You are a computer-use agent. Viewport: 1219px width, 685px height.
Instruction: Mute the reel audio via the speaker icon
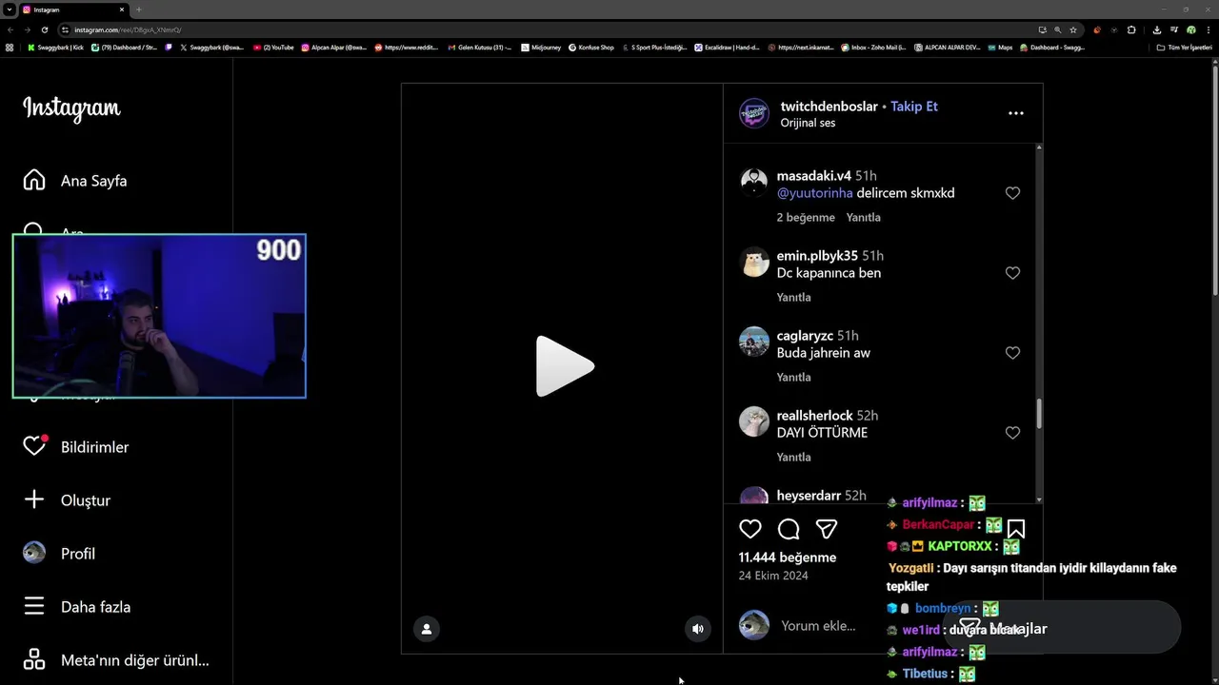pyautogui.click(x=698, y=629)
